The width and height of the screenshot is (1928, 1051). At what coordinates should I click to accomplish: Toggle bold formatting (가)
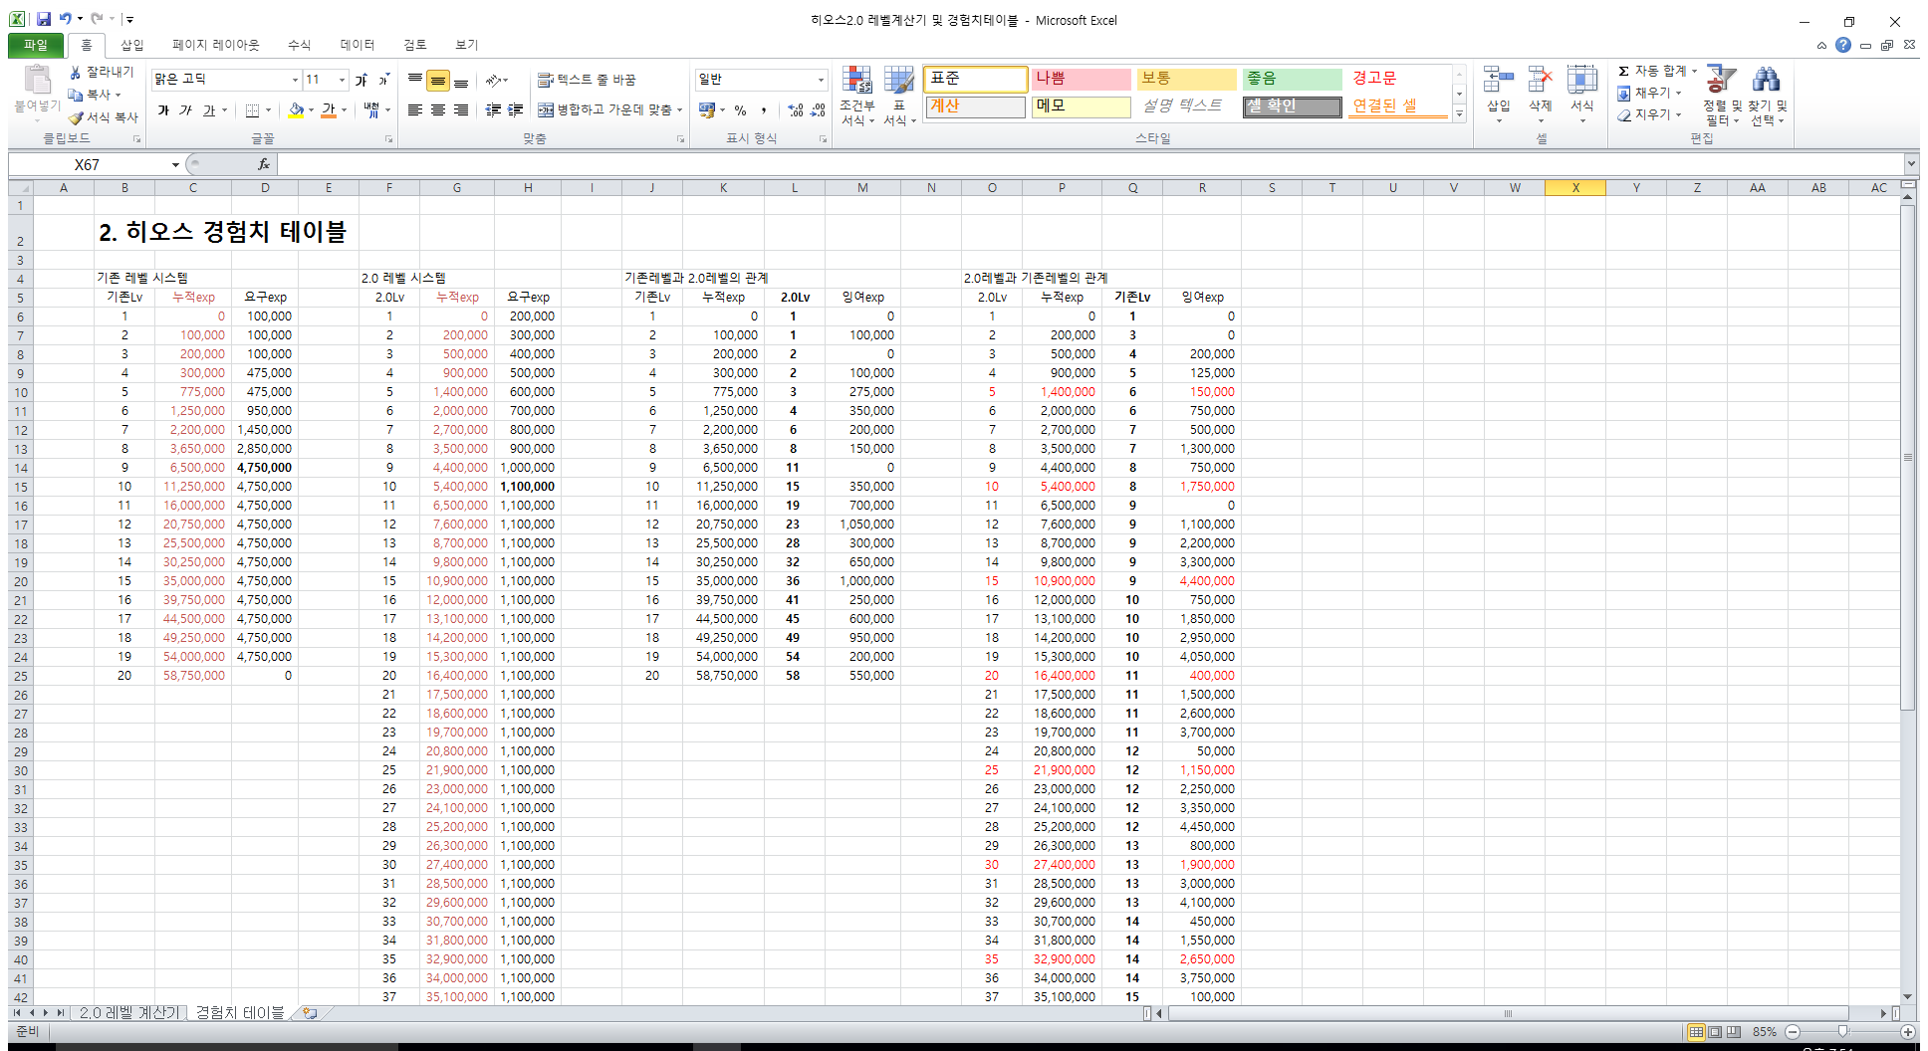click(x=163, y=110)
